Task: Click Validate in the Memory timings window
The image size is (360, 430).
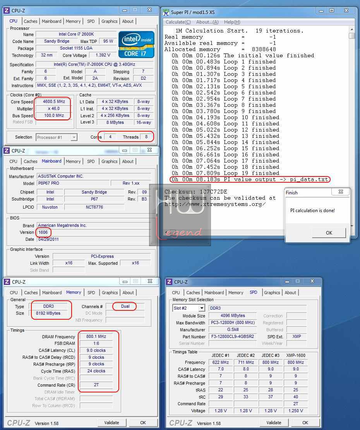Action: (x=111, y=423)
